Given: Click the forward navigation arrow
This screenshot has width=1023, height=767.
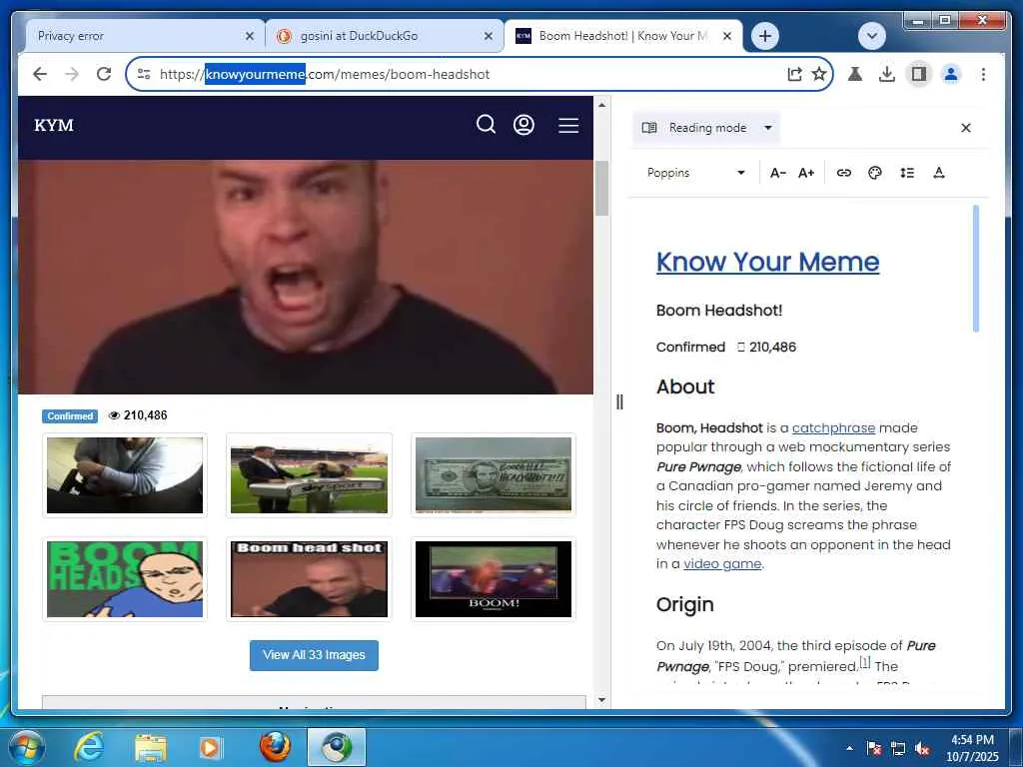Looking at the screenshot, I should coord(72,74).
